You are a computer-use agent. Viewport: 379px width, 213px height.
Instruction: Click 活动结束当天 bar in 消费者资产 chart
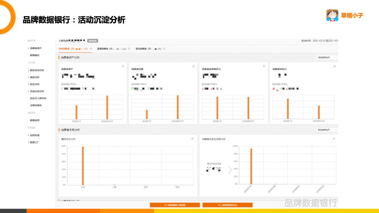pos(107,107)
